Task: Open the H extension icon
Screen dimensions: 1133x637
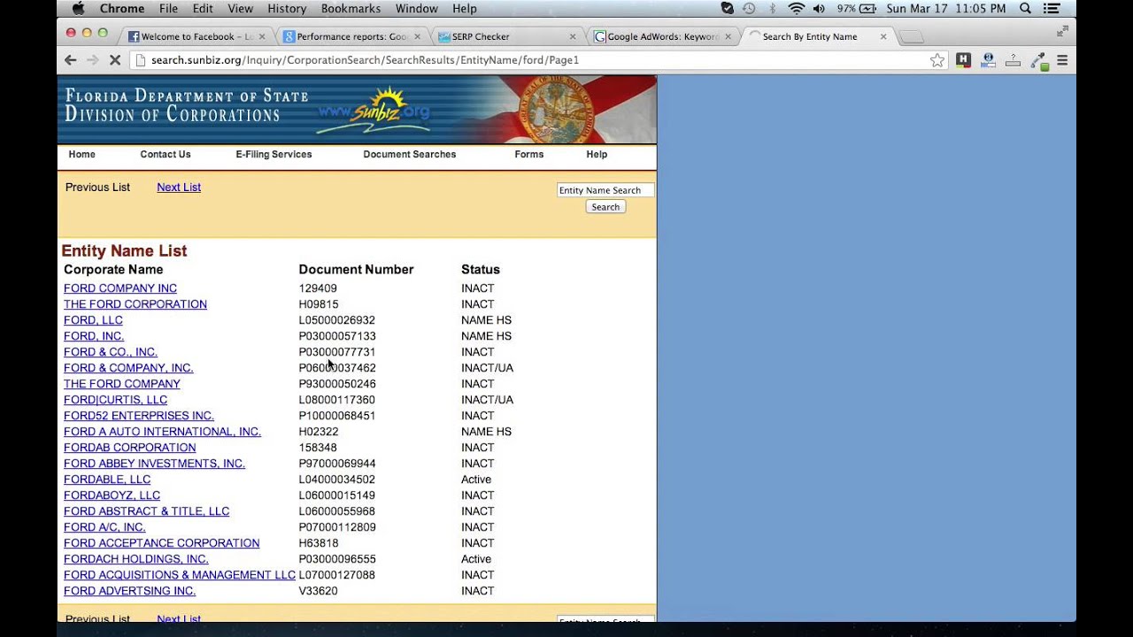Action: (964, 60)
